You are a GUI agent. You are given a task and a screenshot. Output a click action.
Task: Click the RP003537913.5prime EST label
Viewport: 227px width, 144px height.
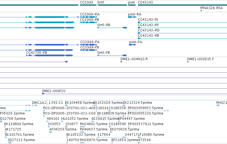pos(146,124)
